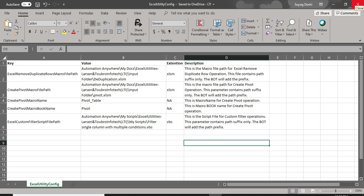Open the Name Box dropdown arrow
364x196 pixels.
26,49
